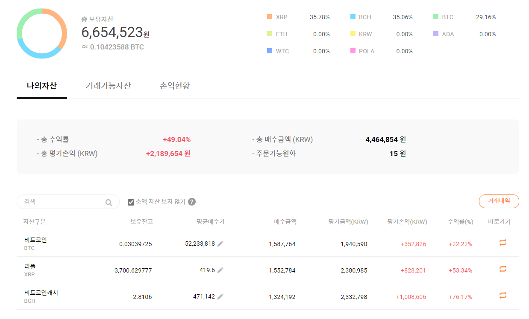This screenshot has height=319, width=529.
Task: Click the WTC legend swatch
Action: click(x=270, y=51)
